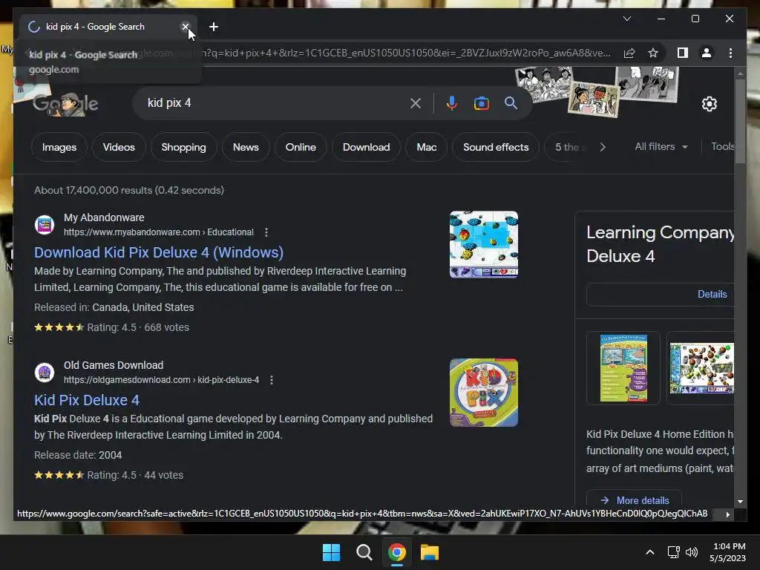The width and height of the screenshot is (760, 570).
Task: Click the share page icon in address bar
Action: [629, 53]
